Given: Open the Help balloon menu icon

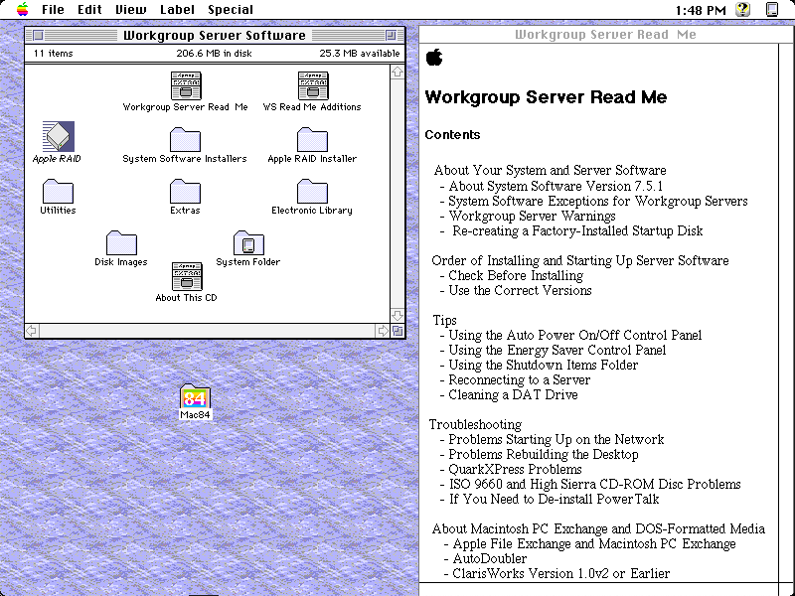Looking at the screenshot, I should tap(742, 9).
